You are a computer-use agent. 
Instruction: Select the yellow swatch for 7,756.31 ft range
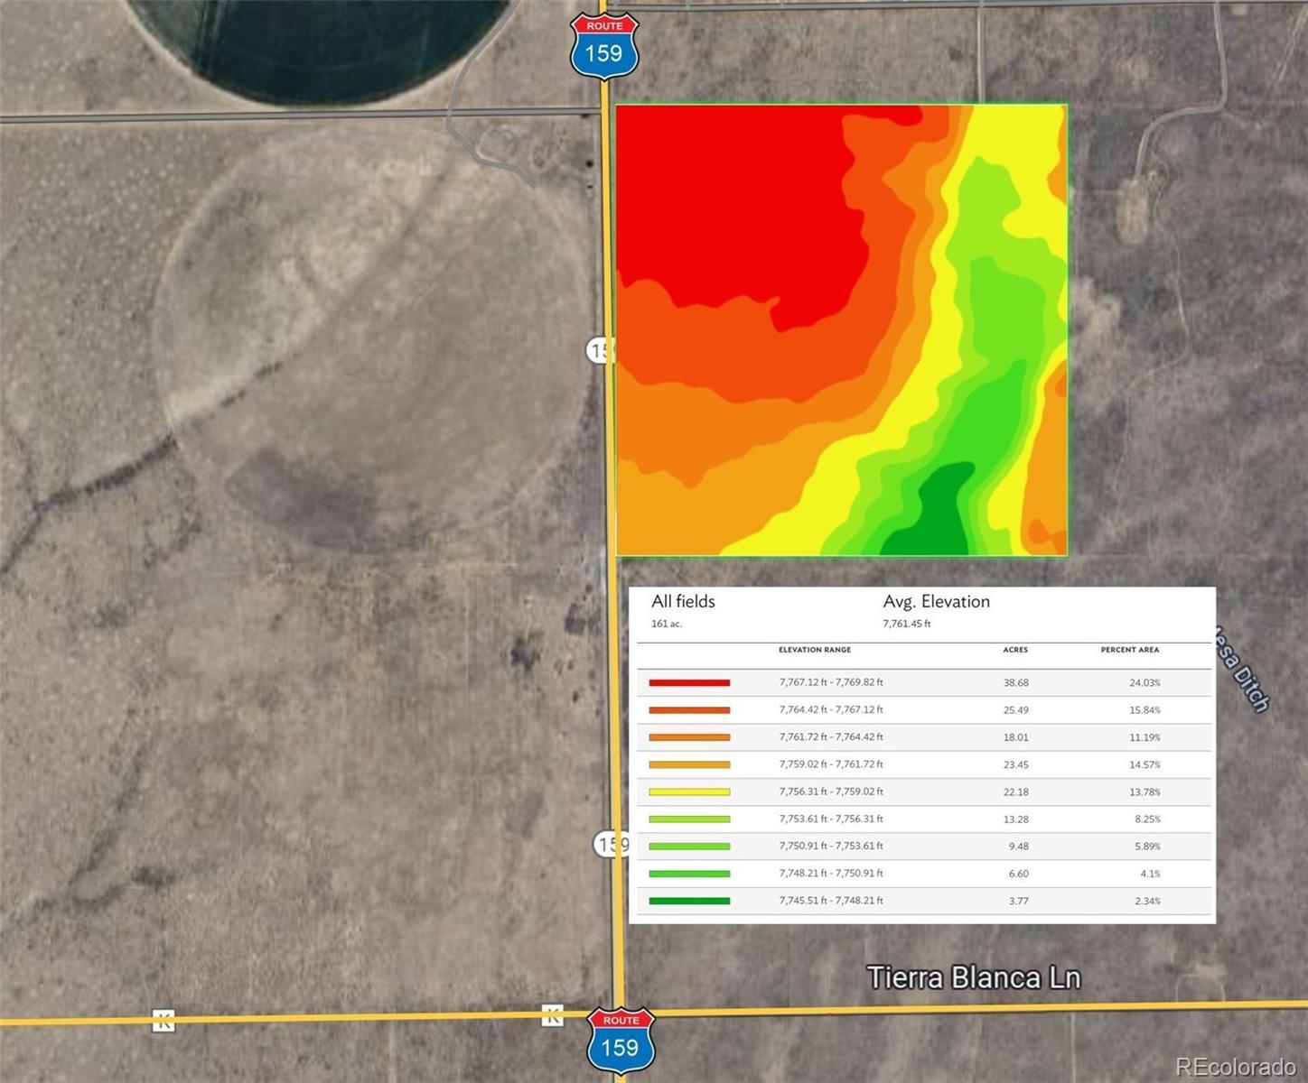689,792
